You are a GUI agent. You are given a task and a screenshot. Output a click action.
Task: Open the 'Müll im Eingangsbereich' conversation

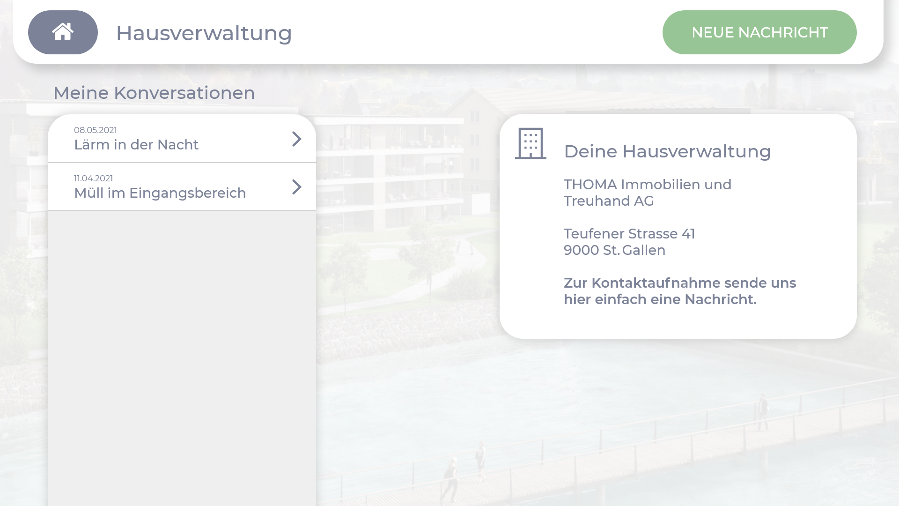(x=182, y=187)
